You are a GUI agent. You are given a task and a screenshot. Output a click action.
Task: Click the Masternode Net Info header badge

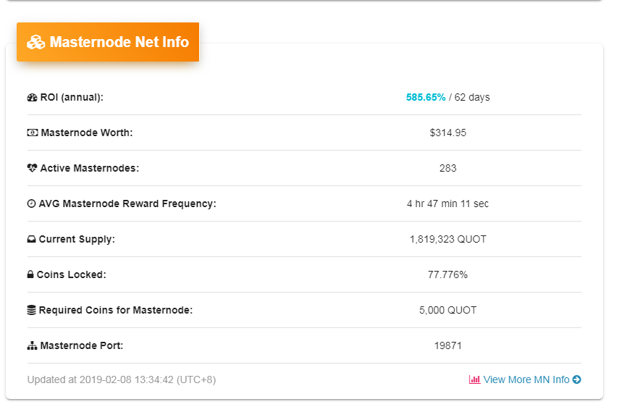(108, 42)
